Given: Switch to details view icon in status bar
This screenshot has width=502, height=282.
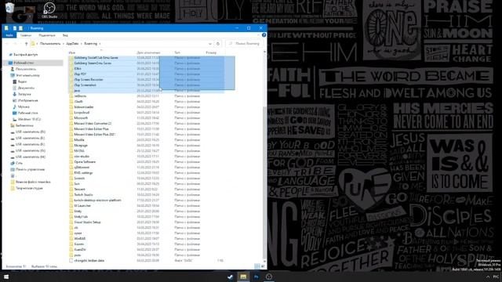Looking at the screenshot, I should click(x=257, y=266).
